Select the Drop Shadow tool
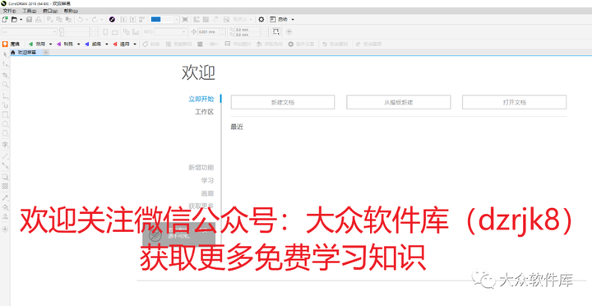 pyautogui.click(x=5, y=176)
